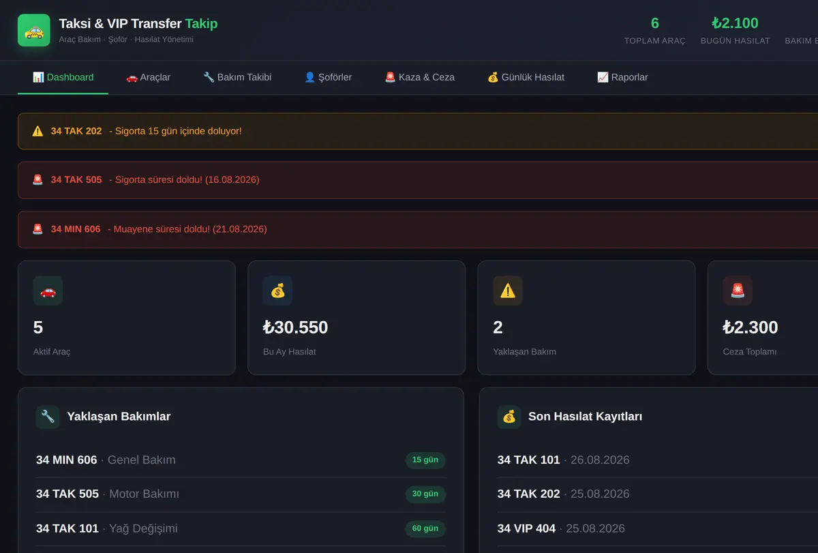Screen dimensions: 818x553
Task: Click the warning icon in 34 TAK 202 alert
Action: coord(37,131)
